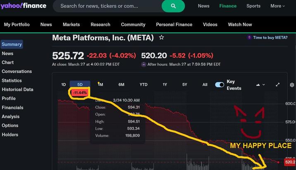This screenshot has height=170, width=296.
Task: Click the 520.20 after hours price
Action: click(154, 56)
